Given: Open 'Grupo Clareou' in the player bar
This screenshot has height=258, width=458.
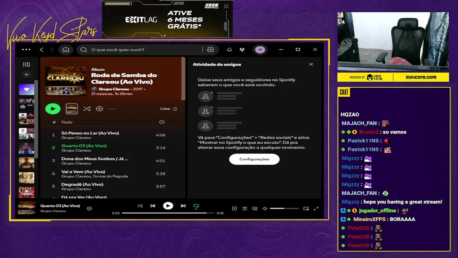Looking at the screenshot, I should [53, 211].
